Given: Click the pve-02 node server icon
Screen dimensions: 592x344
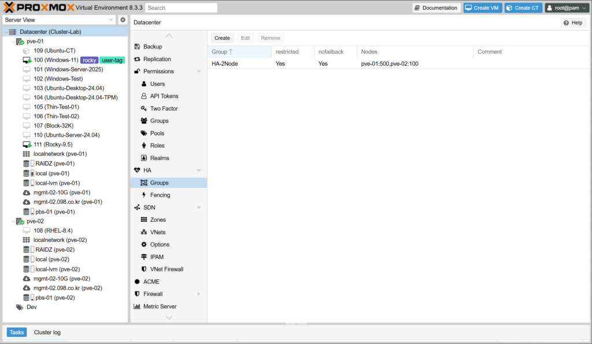Looking at the screenshot, I should [20, 221].
